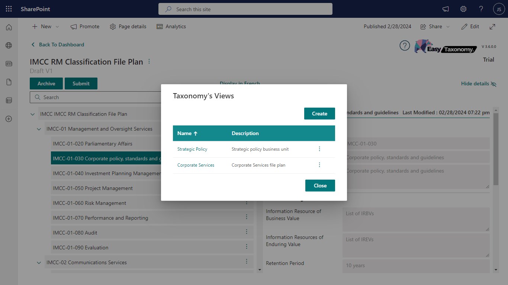Open More options for Corporate Services view
The image size is (508, 285).
[319, 165]
